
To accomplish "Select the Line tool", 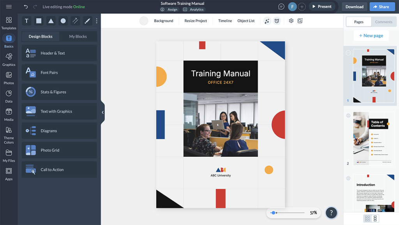I will (75, 21).
